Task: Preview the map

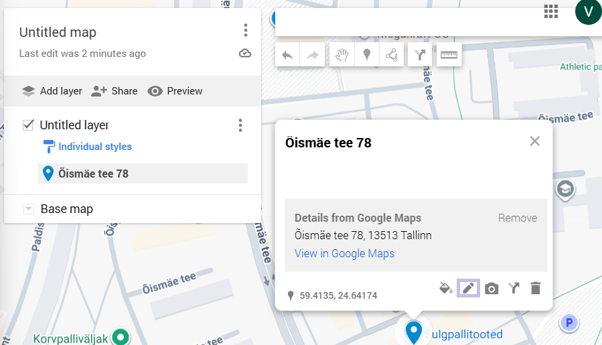Action: coord(175,91)
